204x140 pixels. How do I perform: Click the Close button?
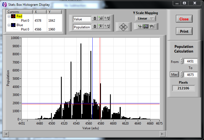pos(184,19)
